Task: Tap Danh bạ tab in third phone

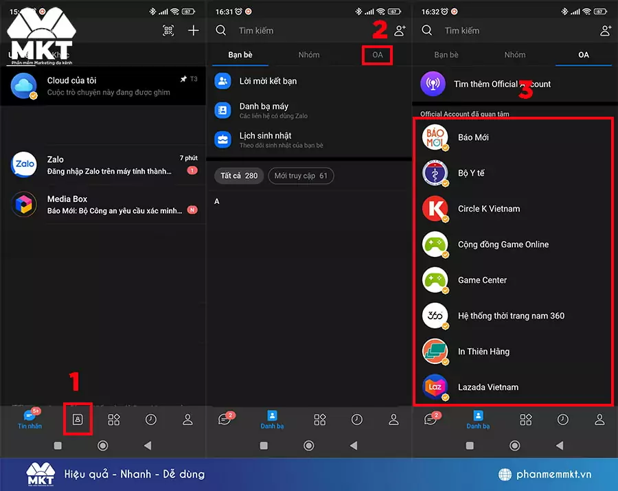Action: point(478,420)
